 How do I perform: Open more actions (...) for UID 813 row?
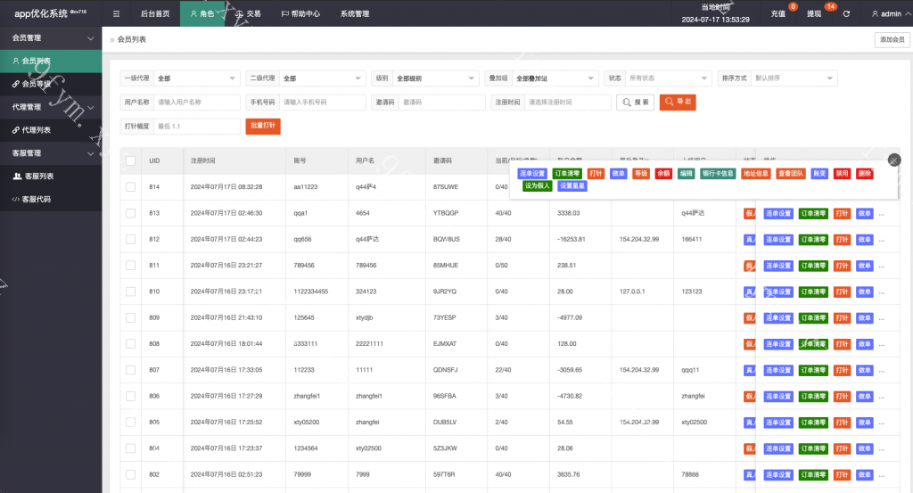(x=882, y=214)
